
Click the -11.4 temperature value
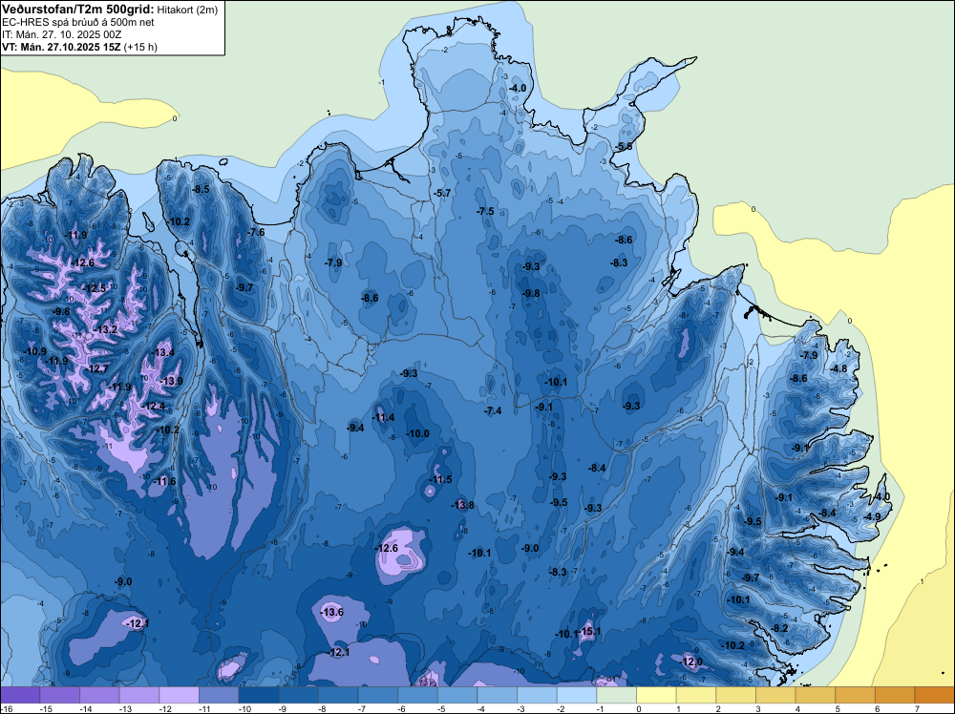[x=383, y=417]
